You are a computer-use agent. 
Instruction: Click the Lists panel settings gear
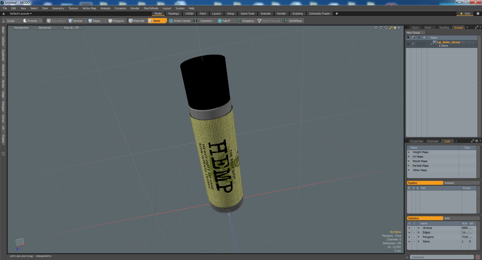click(x=477, y=141)
